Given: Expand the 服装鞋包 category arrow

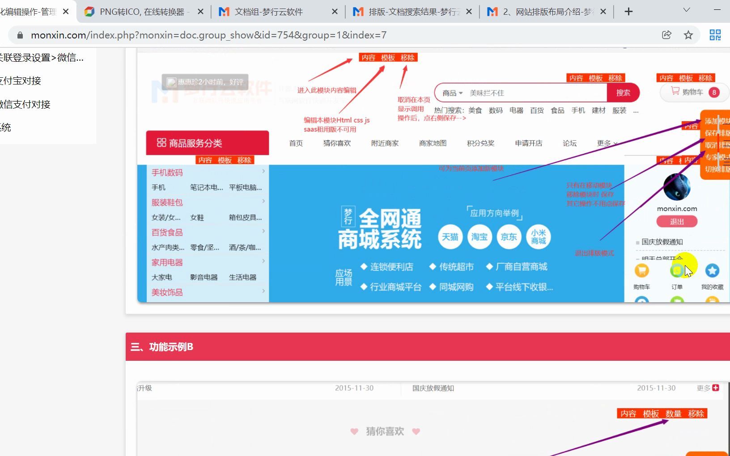Looking at the screenshot, I should coord(263,201).
